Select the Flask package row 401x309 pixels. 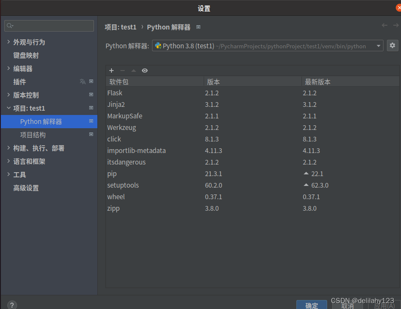click(114, 93)
